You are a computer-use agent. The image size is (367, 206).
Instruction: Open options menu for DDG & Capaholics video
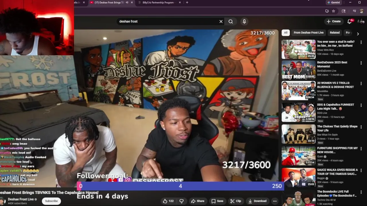coord(361,105)
